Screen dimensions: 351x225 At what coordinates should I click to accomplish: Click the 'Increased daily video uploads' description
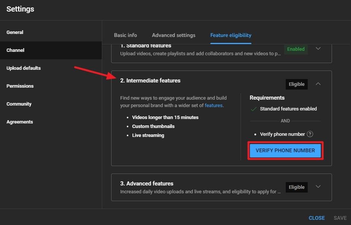tap(200, 192)
